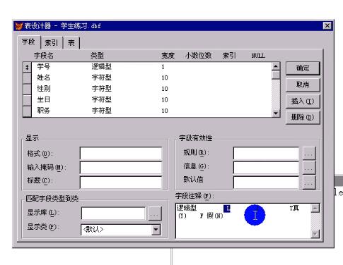Click the field list scroll up arrow
Image resolution: width=343 pixels, height=265 pixels.
tap(276, 66)
